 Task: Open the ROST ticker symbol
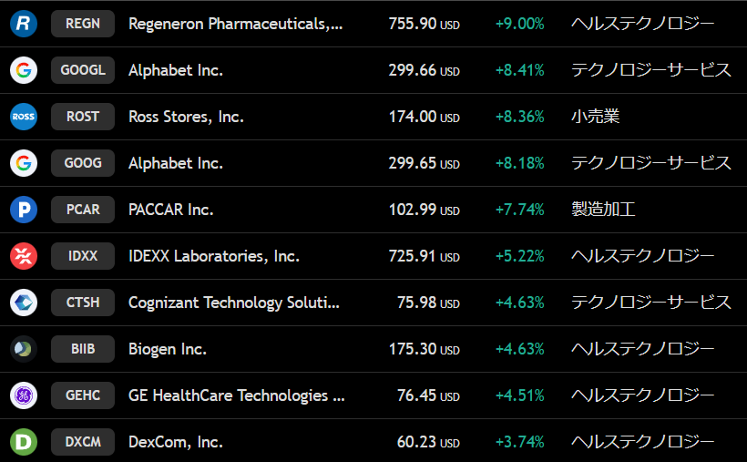pos(83,117)
